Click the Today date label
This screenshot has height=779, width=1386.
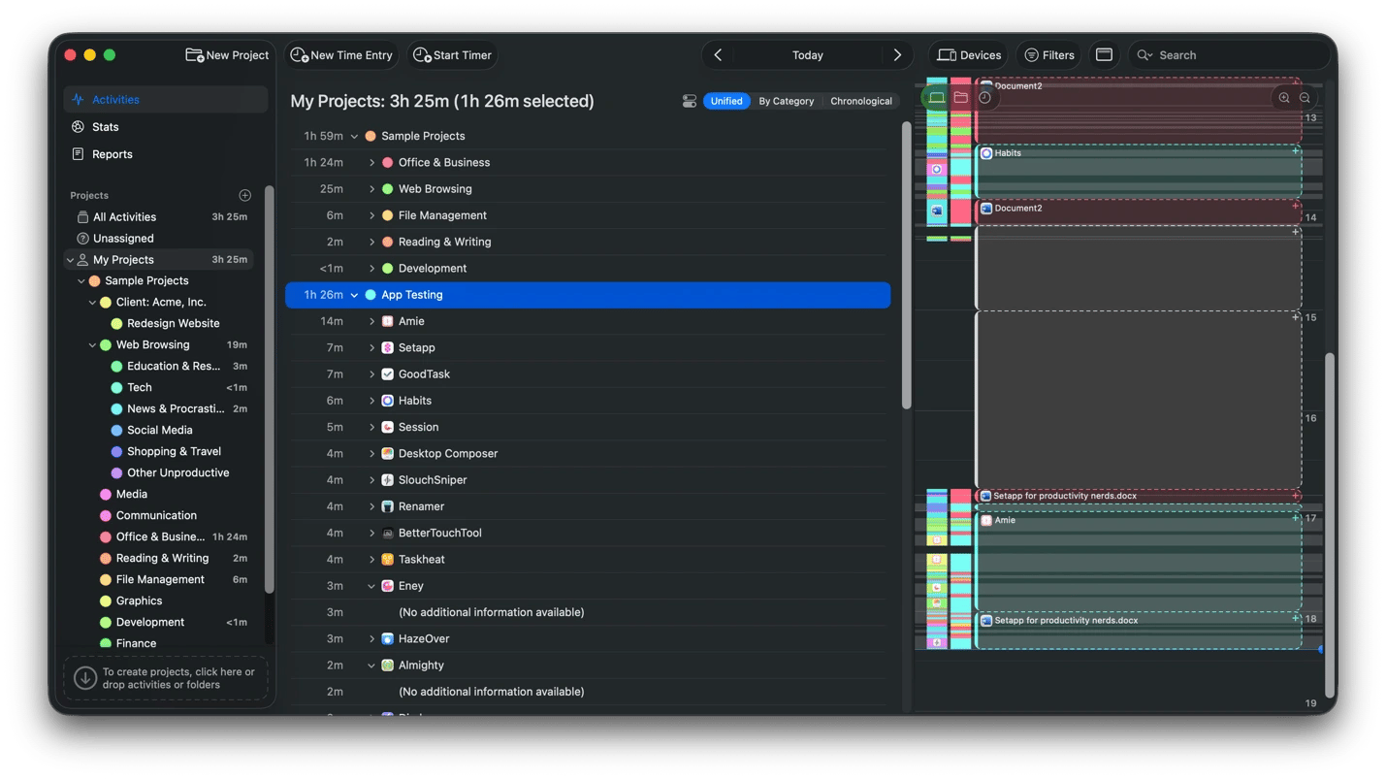[x=807, y=55]
